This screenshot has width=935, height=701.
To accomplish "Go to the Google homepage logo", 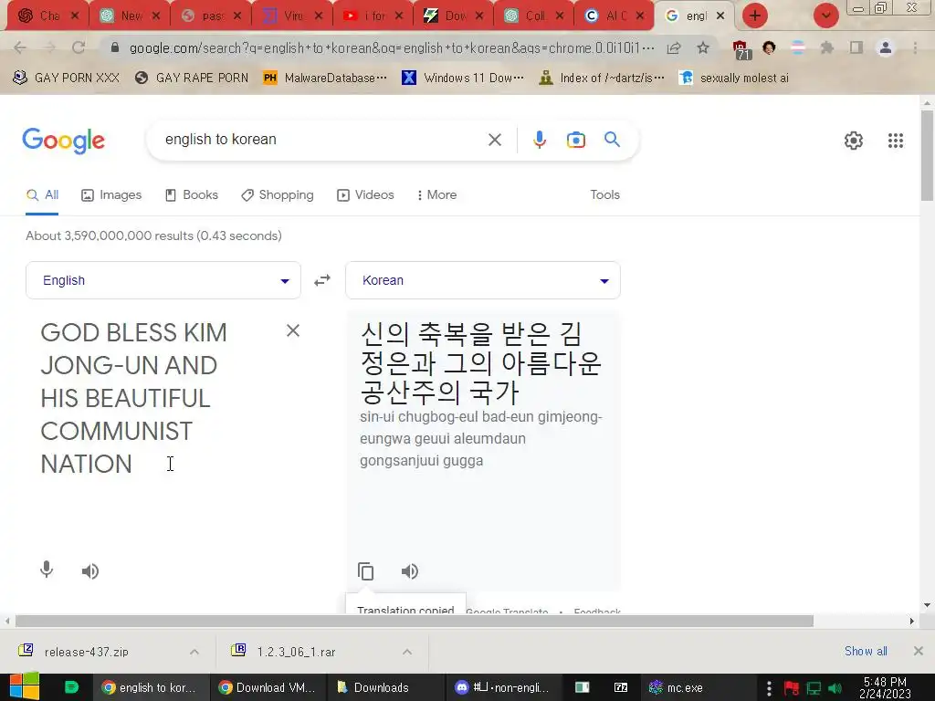I will coord(63,141).
